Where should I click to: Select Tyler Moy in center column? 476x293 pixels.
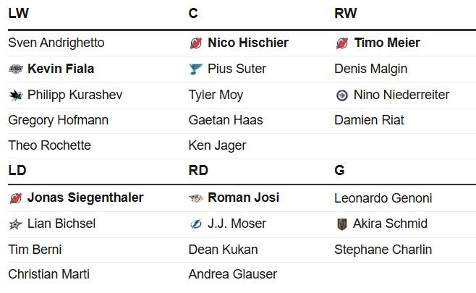click(216, 95)
